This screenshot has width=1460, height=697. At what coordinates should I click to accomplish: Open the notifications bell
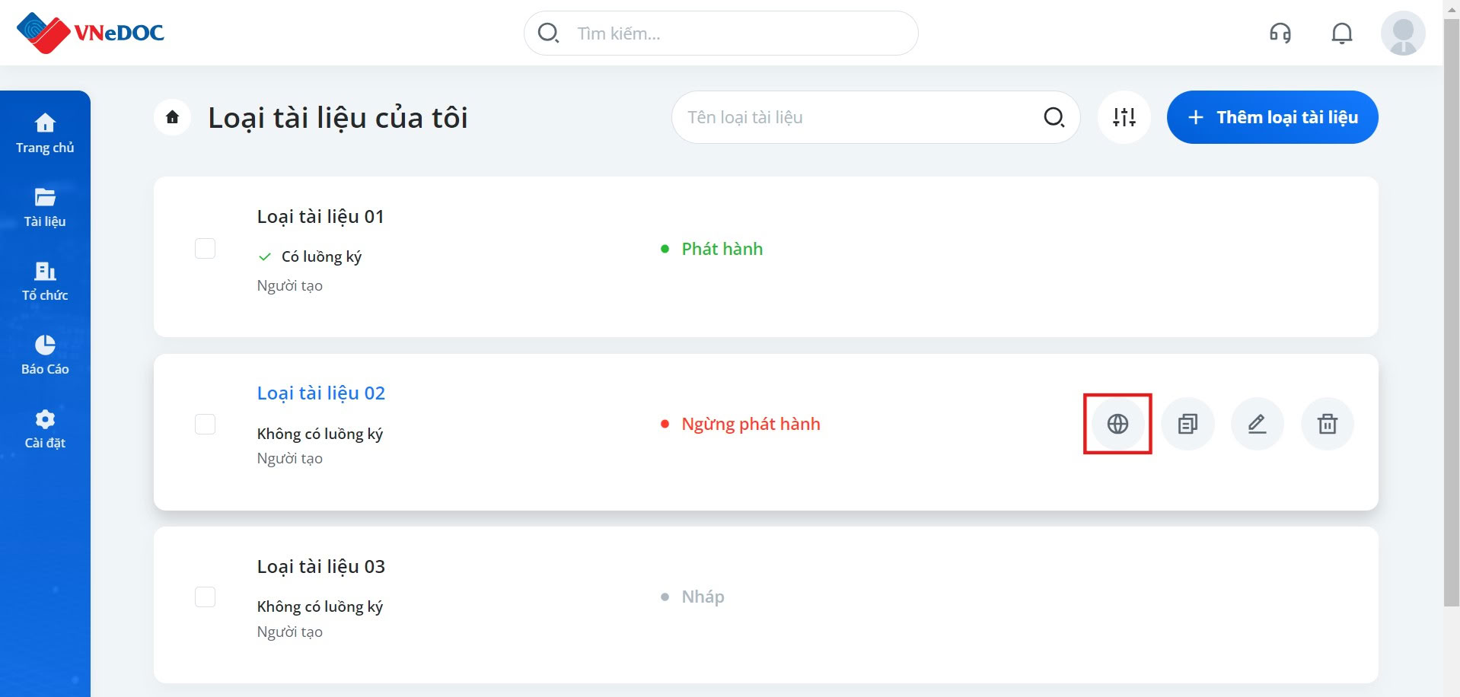[1342, 33]
